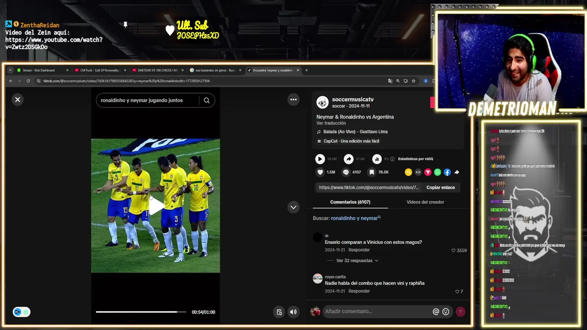This screenshot has height=330, width=587.
Task: Switch to 'Videos del creador' tab
Action: tap(425, 202)
